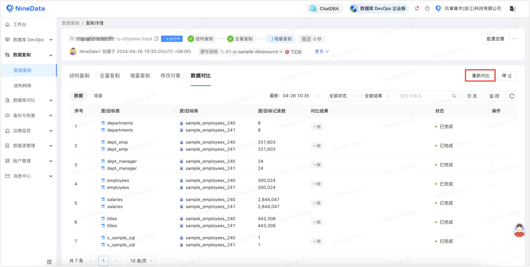Open the 全部状态 dropdown
This screenshot has width=530, height=267.
[x=342, y=96]
